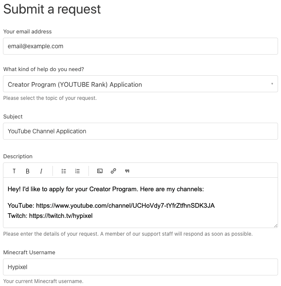Click the YouTube channel URL in description
Screen dimensions: 281x286
tap(125, 206)
